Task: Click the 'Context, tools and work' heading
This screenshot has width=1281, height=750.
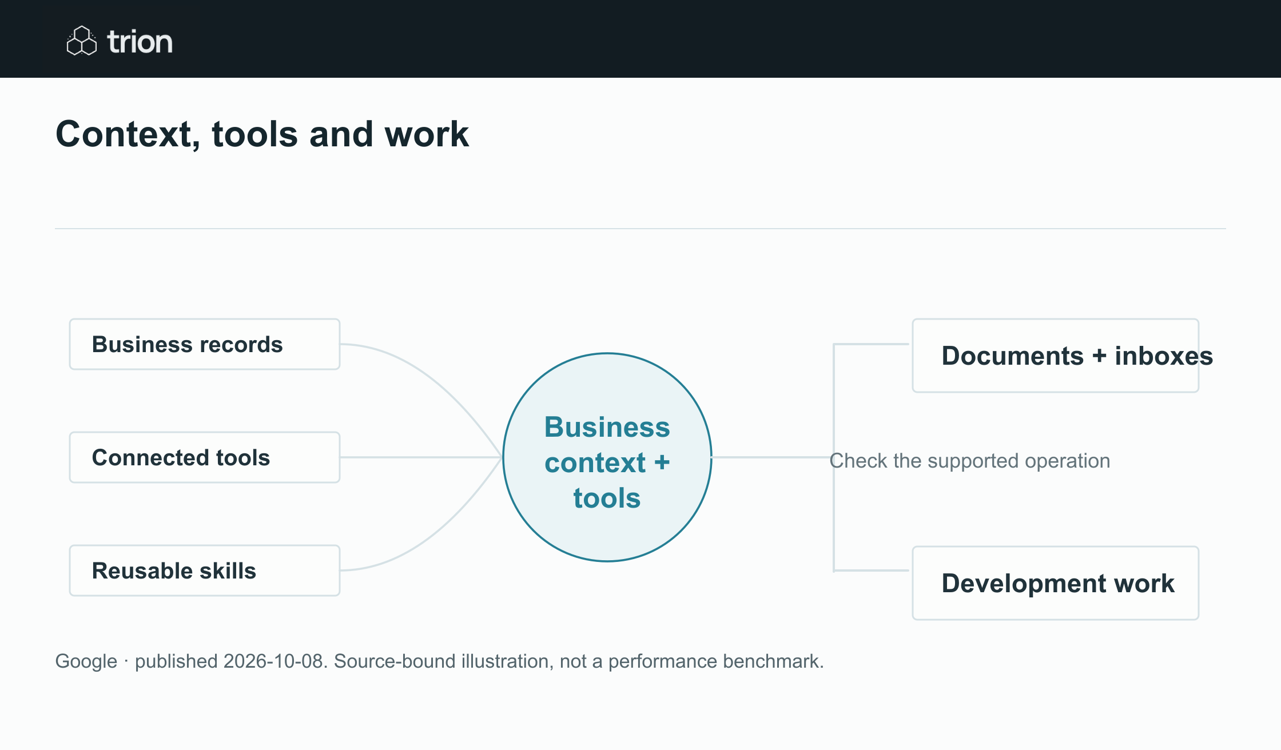Action: [262, 134]
